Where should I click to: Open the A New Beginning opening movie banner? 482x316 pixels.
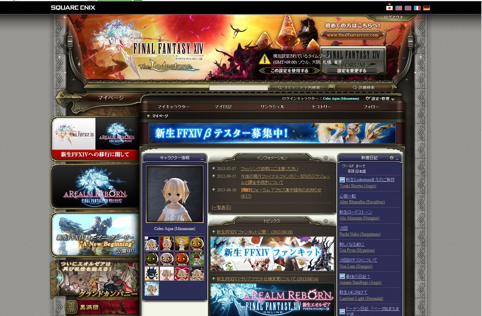pos(95,235)
